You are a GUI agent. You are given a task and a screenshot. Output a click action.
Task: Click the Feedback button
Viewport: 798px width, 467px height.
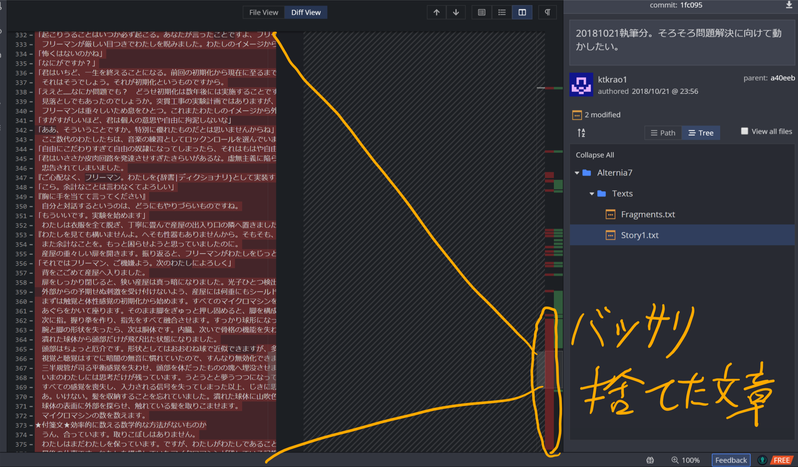coord(731,460)
